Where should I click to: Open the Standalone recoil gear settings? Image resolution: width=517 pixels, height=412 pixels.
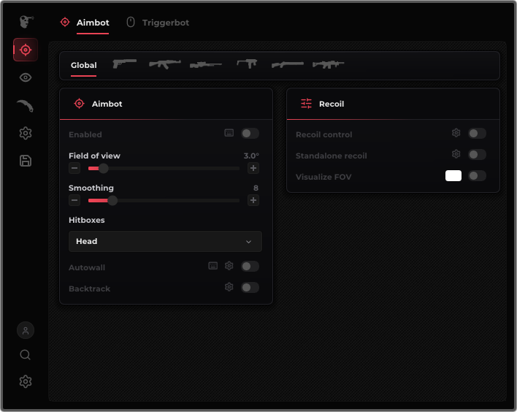coord(456,154)
